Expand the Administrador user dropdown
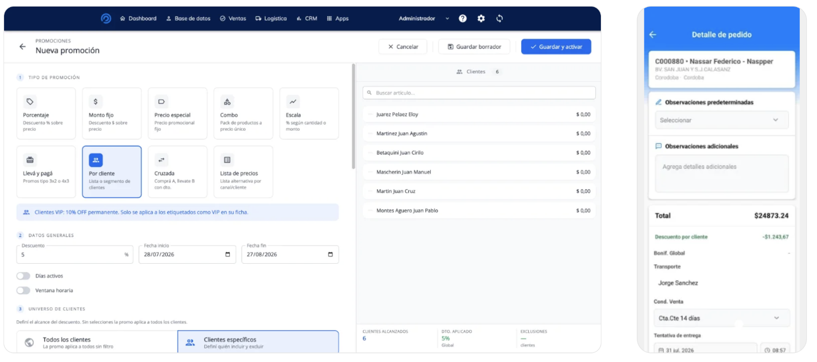Image resolution: width=817 pixels, height=362 pixels. [x=424, y=19]
